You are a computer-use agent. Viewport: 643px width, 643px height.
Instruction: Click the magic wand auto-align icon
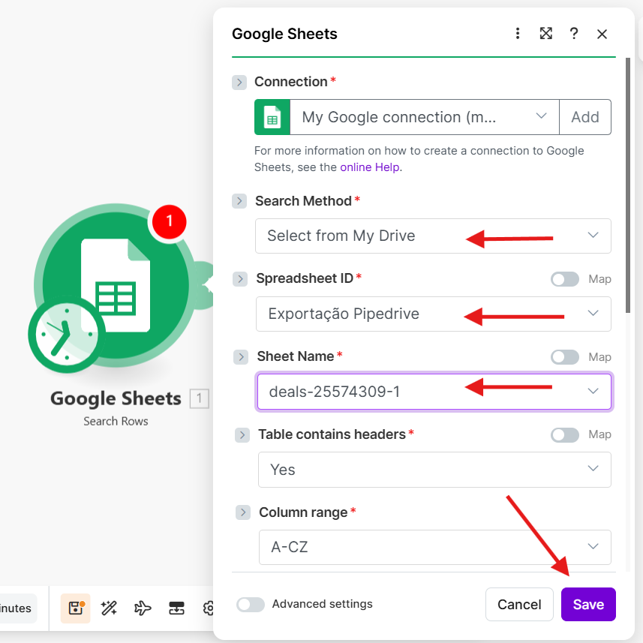(x=109, y=608)
